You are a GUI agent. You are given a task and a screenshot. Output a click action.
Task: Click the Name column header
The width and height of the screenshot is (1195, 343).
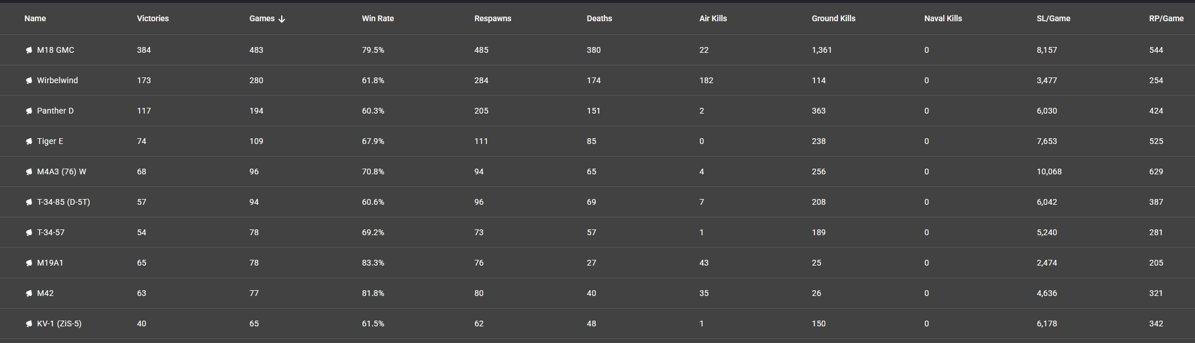(x=35, y=18)
